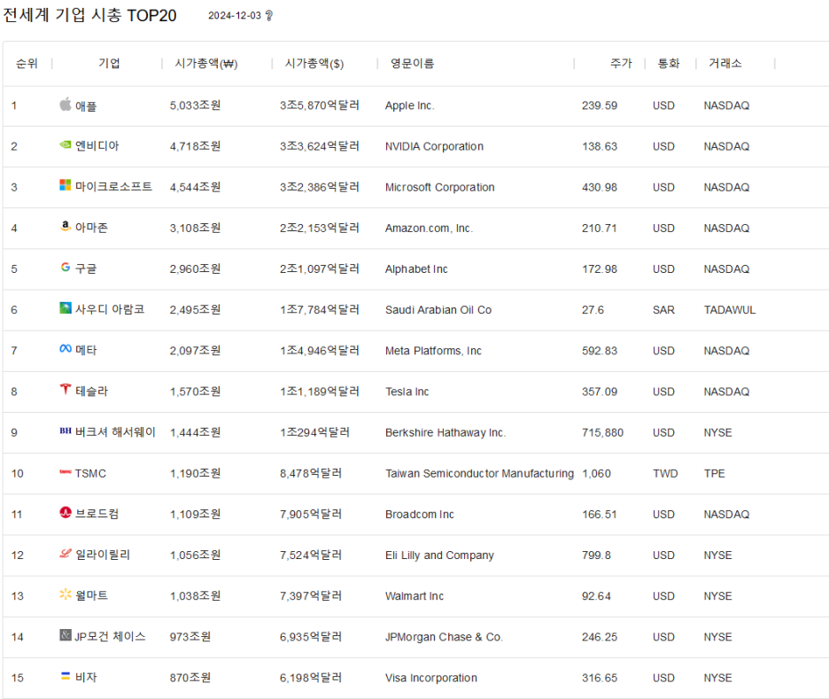Image resolution: width=829 pixels, height=699 pixels.
Task: Click the 거래소 column header
Action: click(724, 64)
